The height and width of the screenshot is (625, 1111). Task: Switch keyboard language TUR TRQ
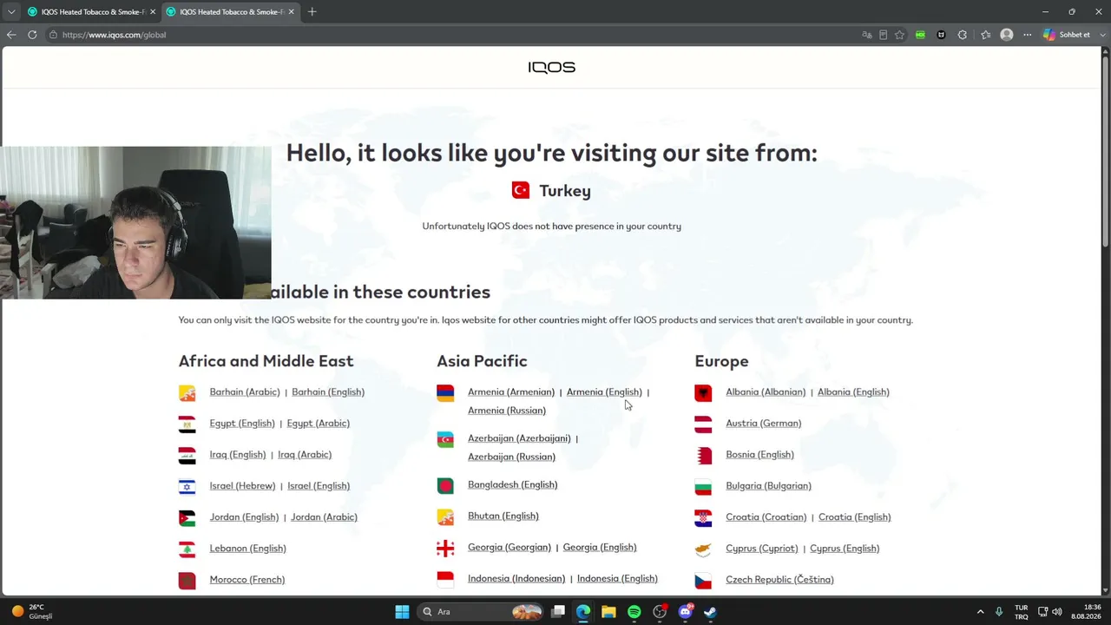(1022, 612)
